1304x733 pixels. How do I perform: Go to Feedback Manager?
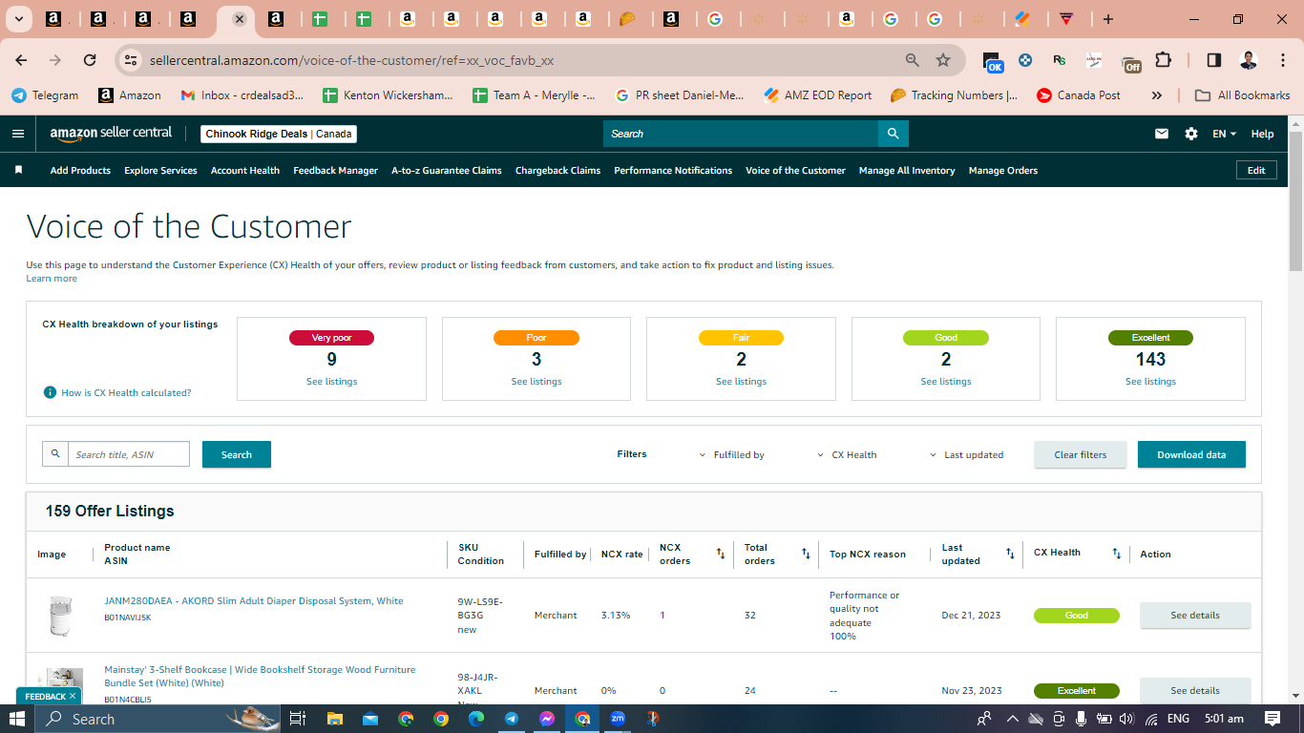[336, 171]
